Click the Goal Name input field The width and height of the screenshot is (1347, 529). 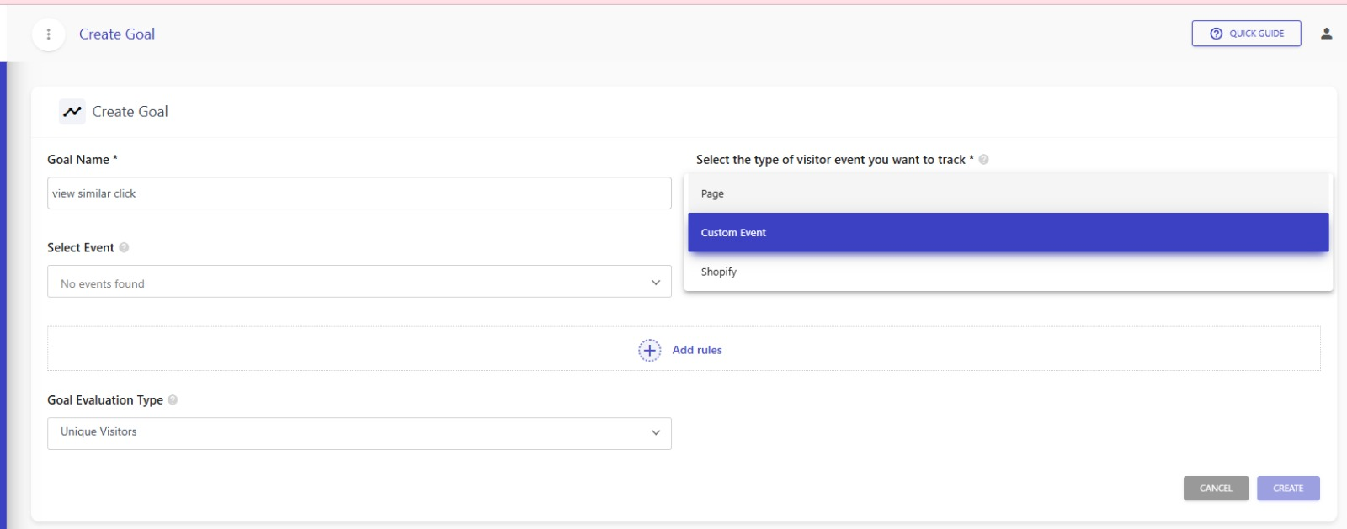pyautogui.click(x=359, y=193)
